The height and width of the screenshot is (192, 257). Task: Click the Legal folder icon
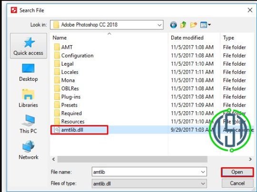coord(57,64)
